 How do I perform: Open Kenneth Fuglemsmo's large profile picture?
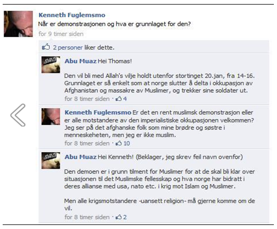18,24
